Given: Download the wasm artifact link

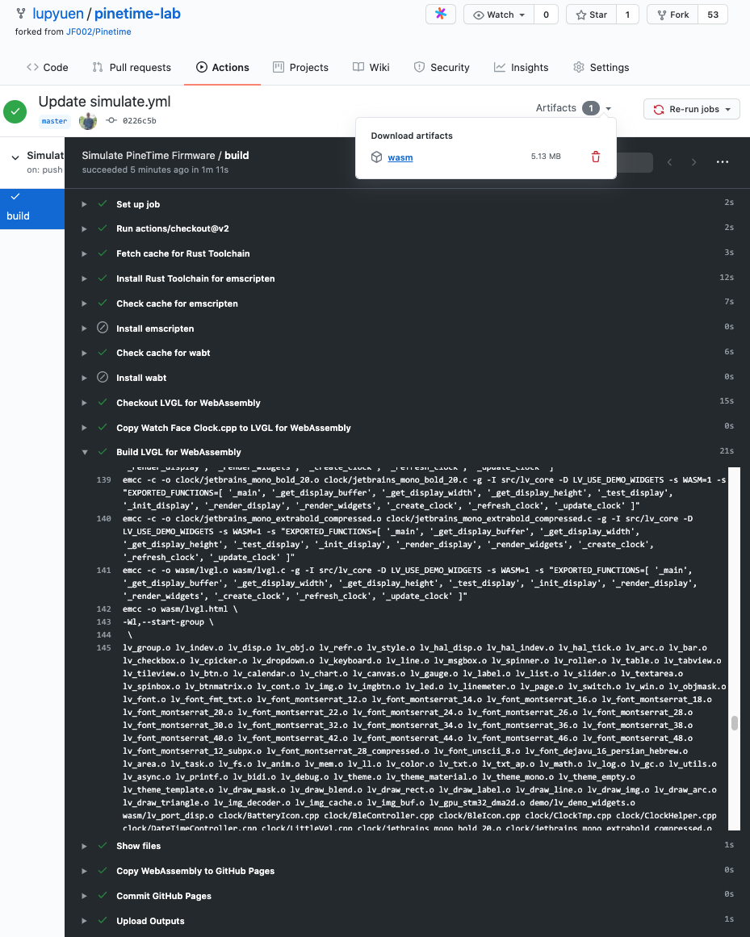Looking at the screenshot, I should coord(400,157).
